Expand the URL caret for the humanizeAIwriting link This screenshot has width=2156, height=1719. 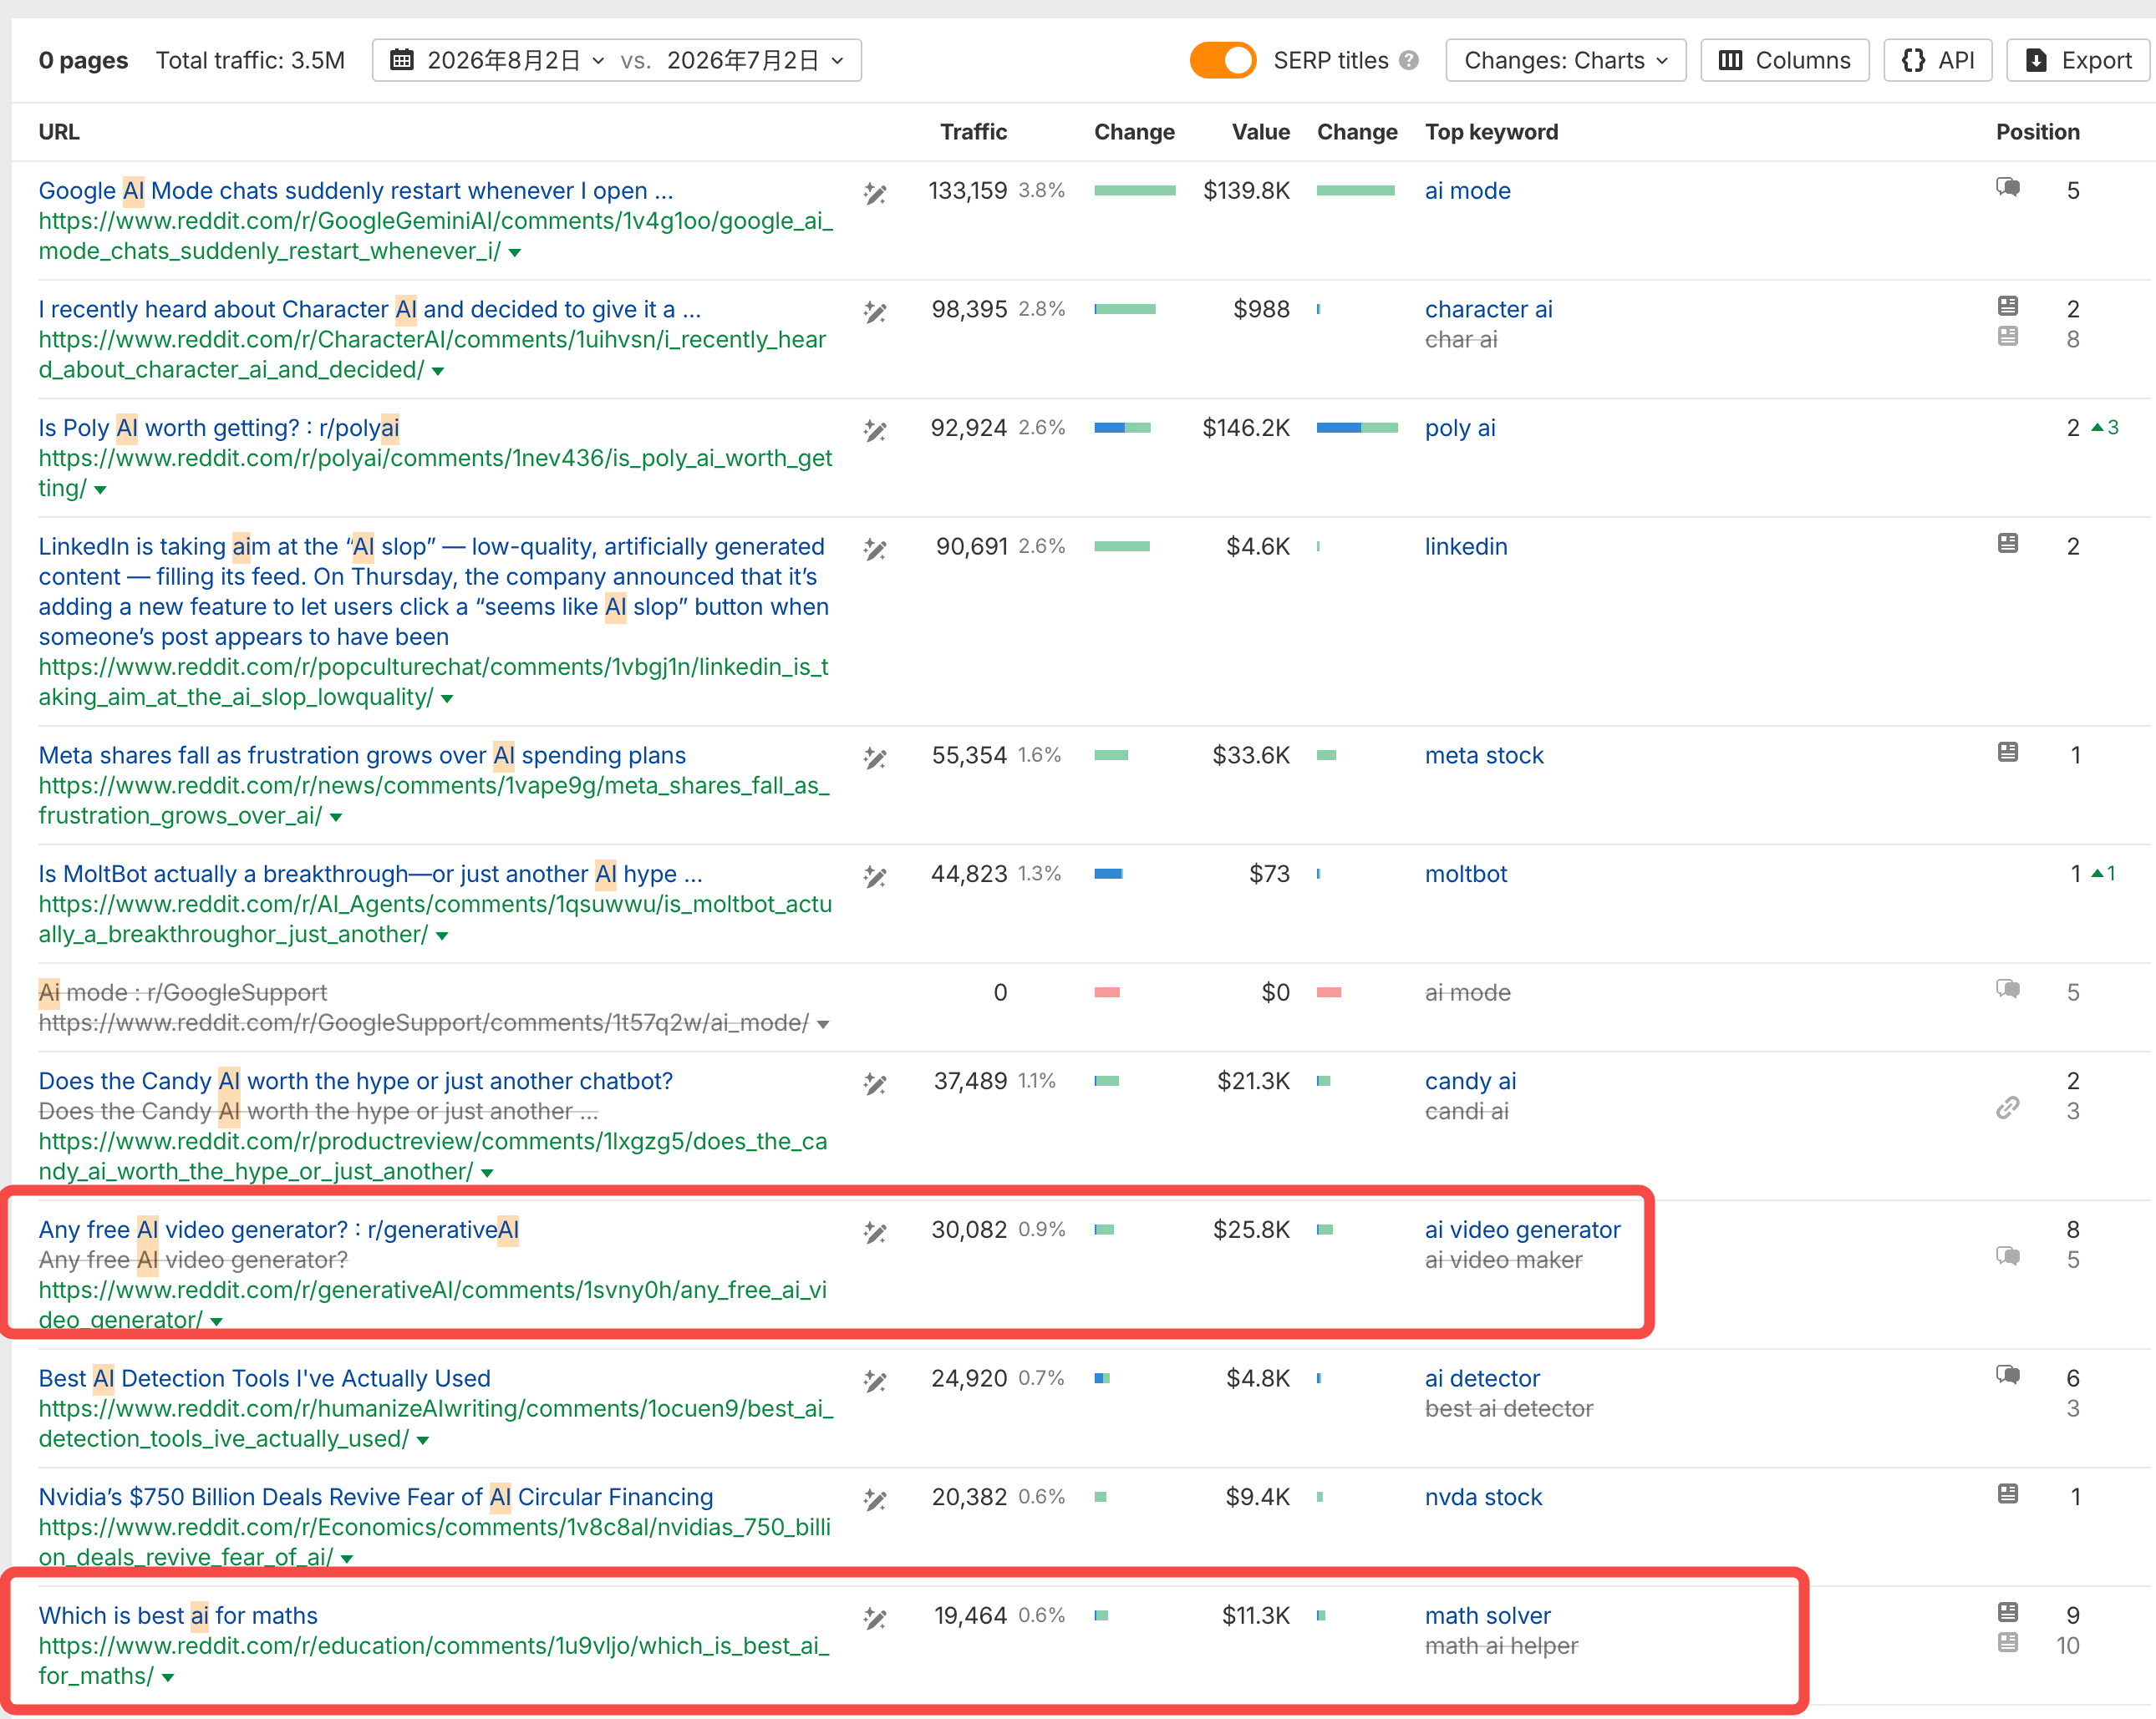(423, 1441)
